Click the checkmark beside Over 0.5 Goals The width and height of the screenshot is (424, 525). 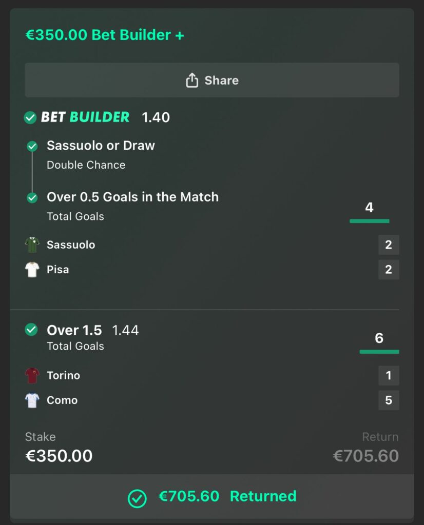tap(32, 197)
